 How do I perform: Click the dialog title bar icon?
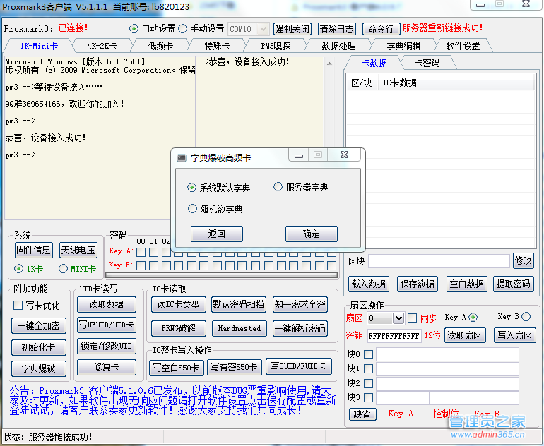[x=182, y=158]
